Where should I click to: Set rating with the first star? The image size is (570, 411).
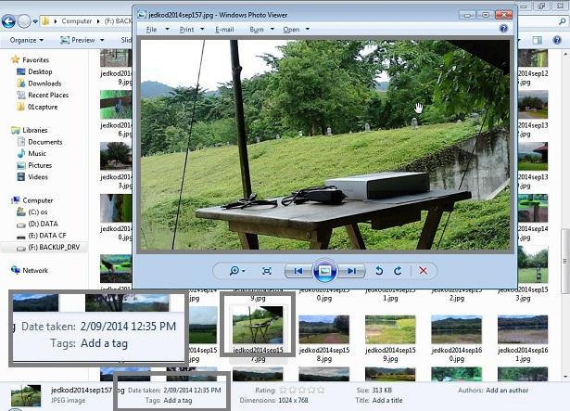coord(284,390)
